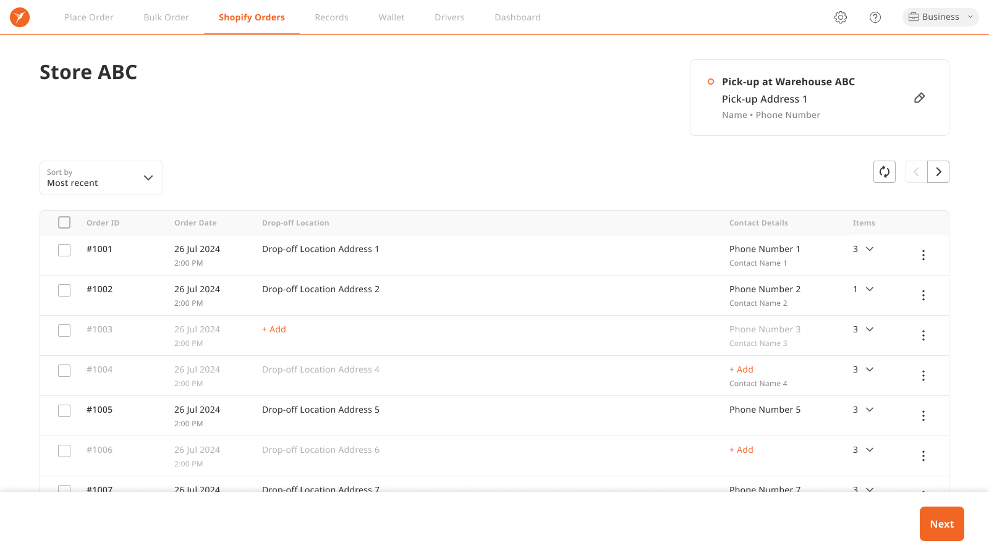The image size is (989, 556).
Task: Select all orders using the header checkbox
Action: point(64,222)
